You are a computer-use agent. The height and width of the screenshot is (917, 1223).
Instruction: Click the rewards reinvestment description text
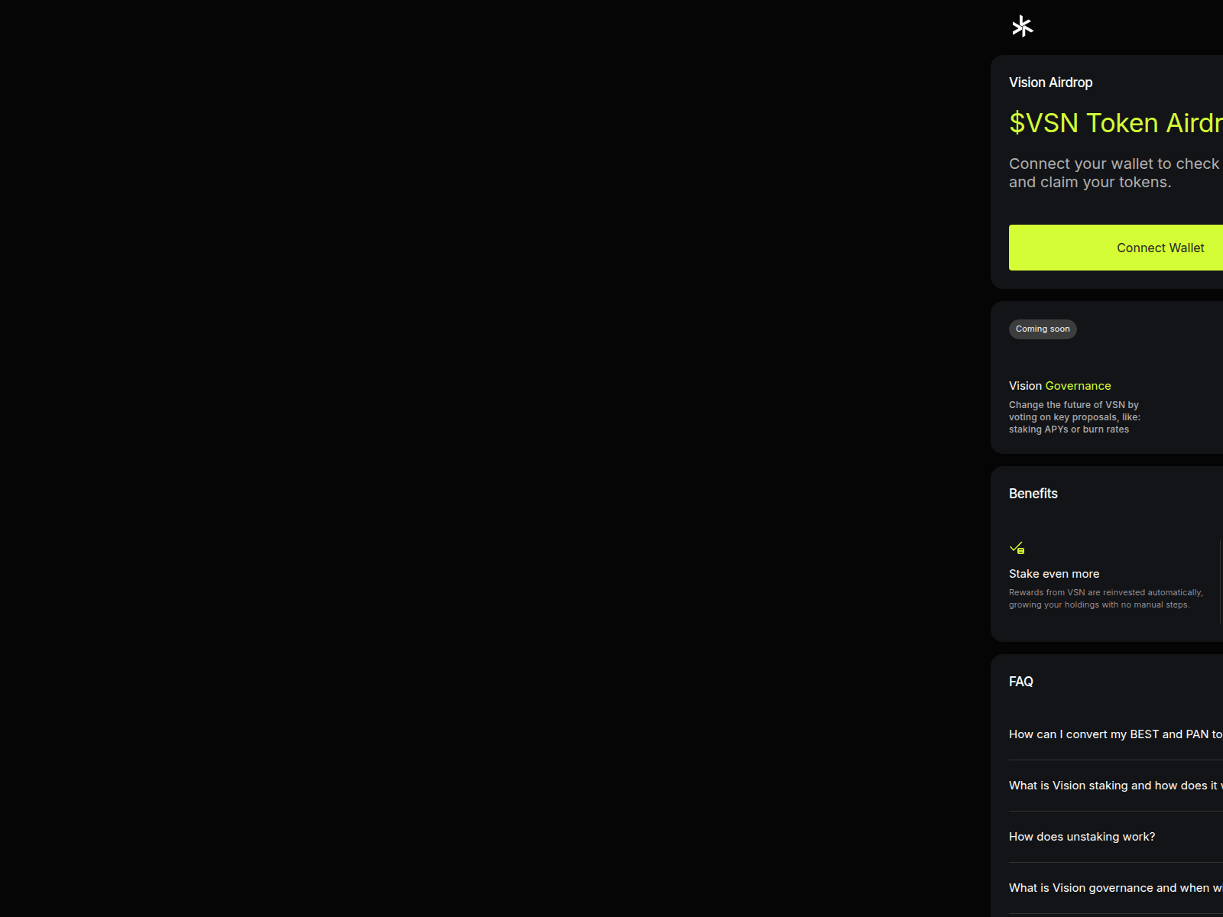pyautogui.click(x=1106, y=598)
